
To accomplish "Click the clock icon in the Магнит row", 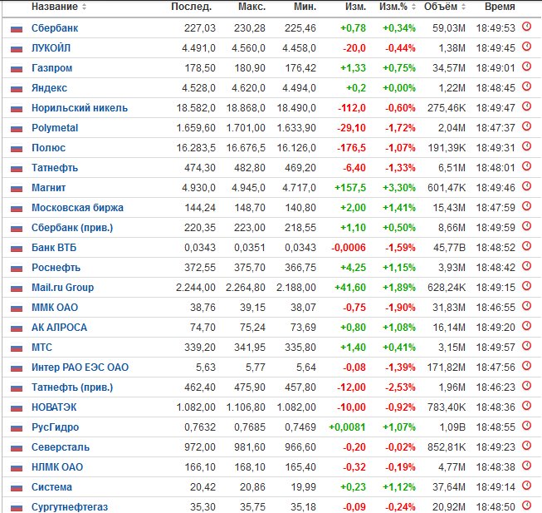I will pyautogui.click(x=526, y=186).
